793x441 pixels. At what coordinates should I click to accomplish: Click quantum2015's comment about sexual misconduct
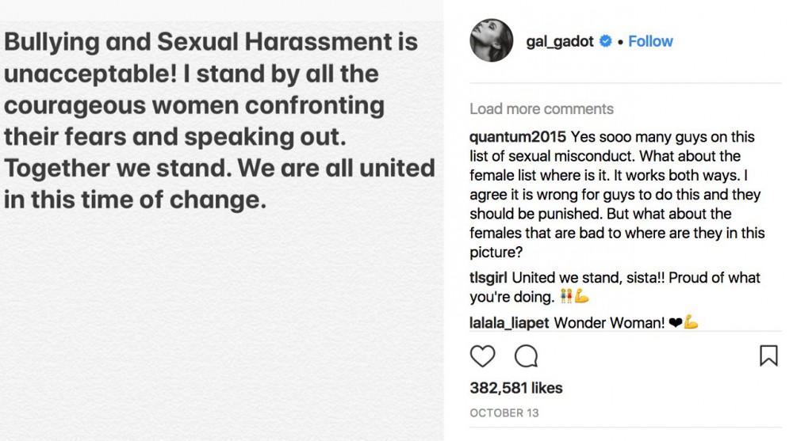pos(615,195)
